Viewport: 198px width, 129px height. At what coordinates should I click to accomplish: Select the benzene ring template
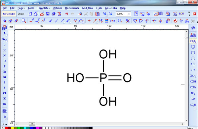[193, 47]
